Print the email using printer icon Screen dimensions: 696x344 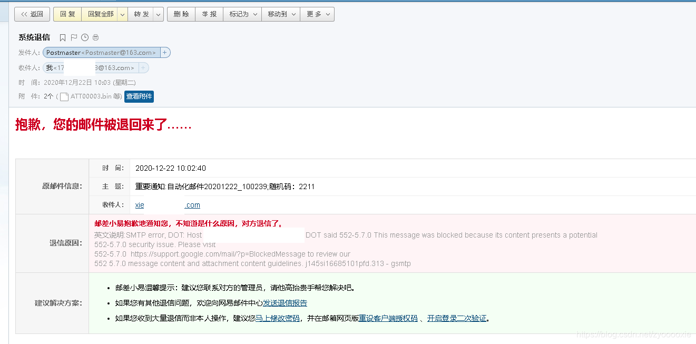(95, 37)
